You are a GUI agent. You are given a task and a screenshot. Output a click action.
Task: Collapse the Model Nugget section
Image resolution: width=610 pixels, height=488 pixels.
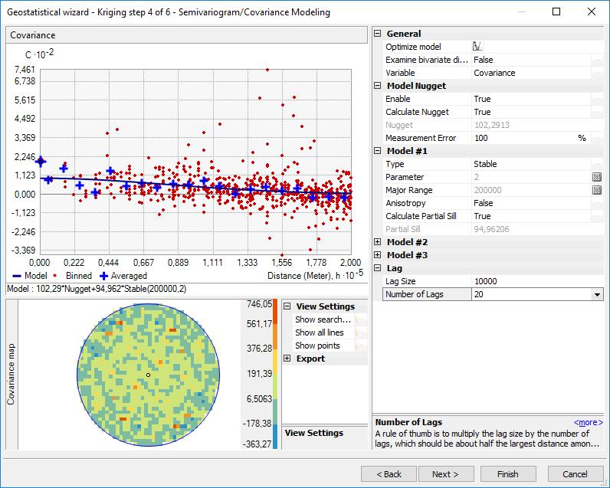377,86
